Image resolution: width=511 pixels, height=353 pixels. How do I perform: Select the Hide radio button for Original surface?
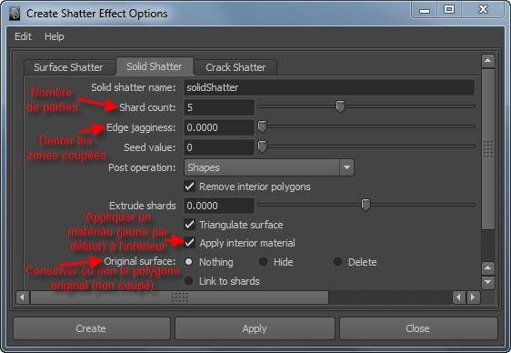263,262
